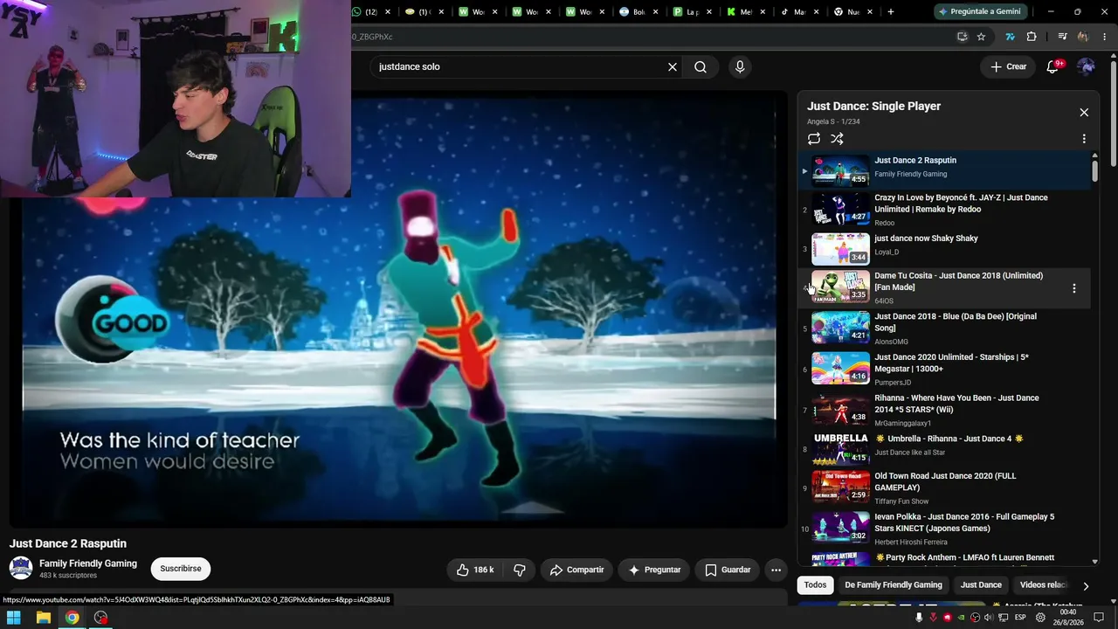Install page as app icon in address bar
Screen dimensions: 1118x629
(962, 37)
